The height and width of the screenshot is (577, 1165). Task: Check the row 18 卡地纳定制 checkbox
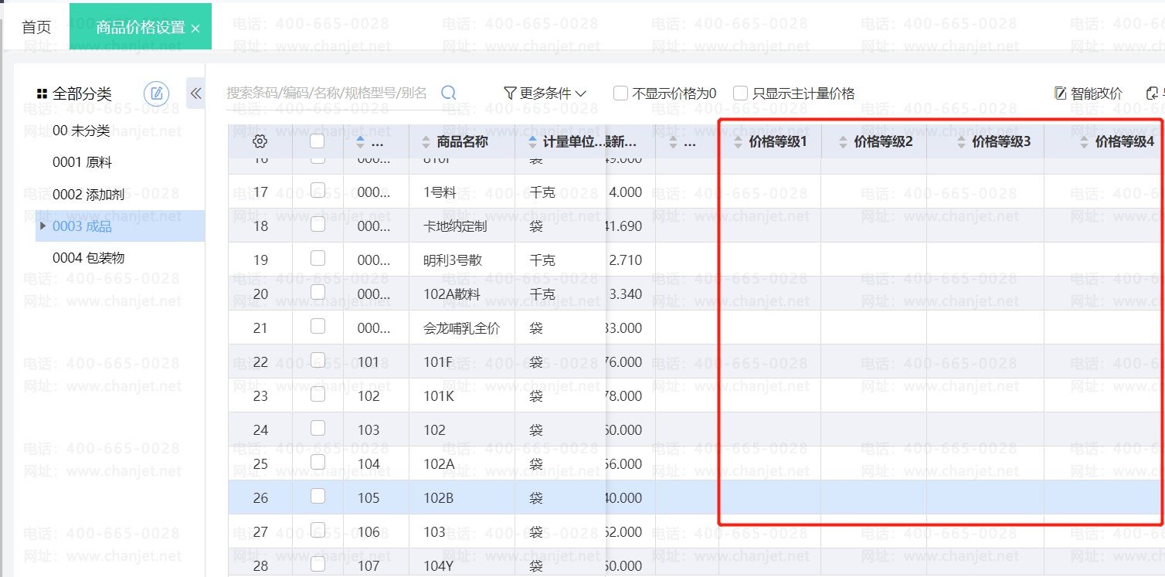318,225
